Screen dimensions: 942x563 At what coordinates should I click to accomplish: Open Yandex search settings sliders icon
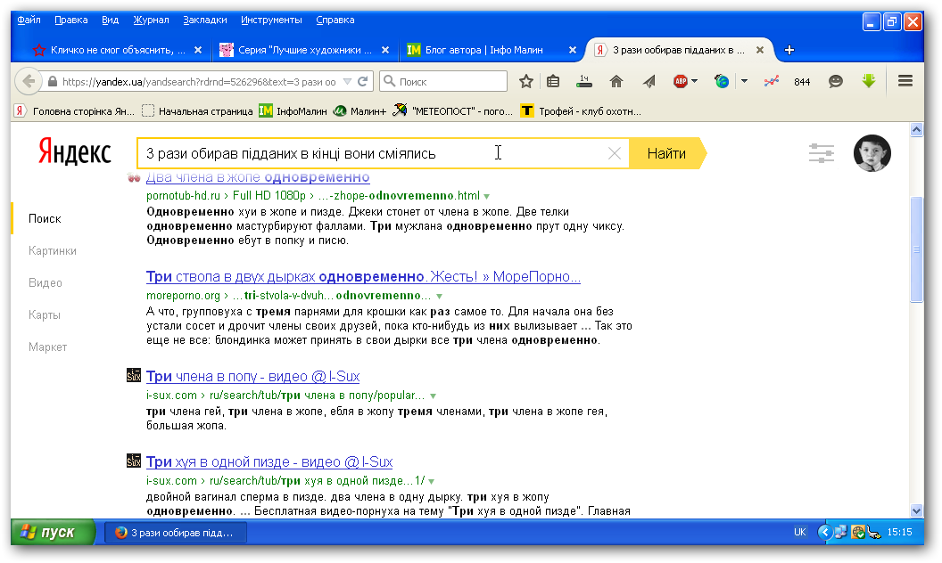pos(822,153)
